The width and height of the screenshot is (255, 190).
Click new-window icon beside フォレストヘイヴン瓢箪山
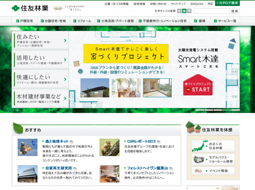pyautogui.click(x=171, y=168)
